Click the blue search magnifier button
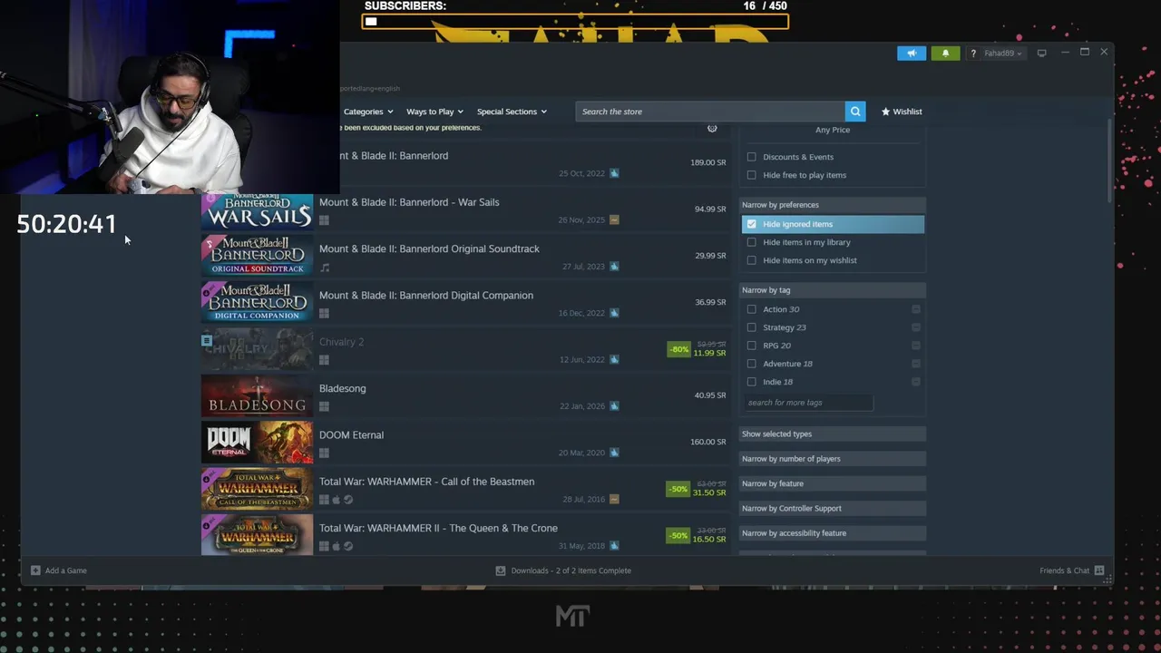This screenshot has height=653, width=1161. pyautogui.click(x=854, y=112)
